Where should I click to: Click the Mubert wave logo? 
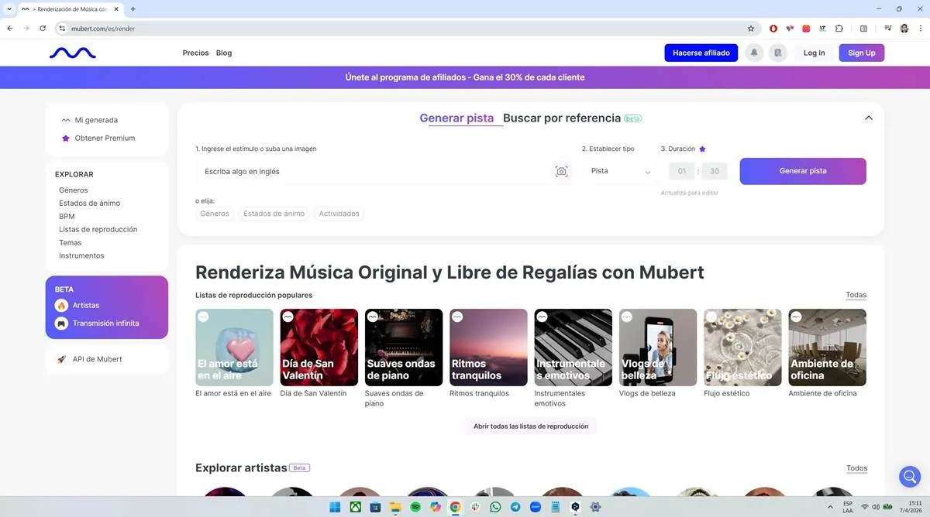pyautogui.click(x=73, y=53)
